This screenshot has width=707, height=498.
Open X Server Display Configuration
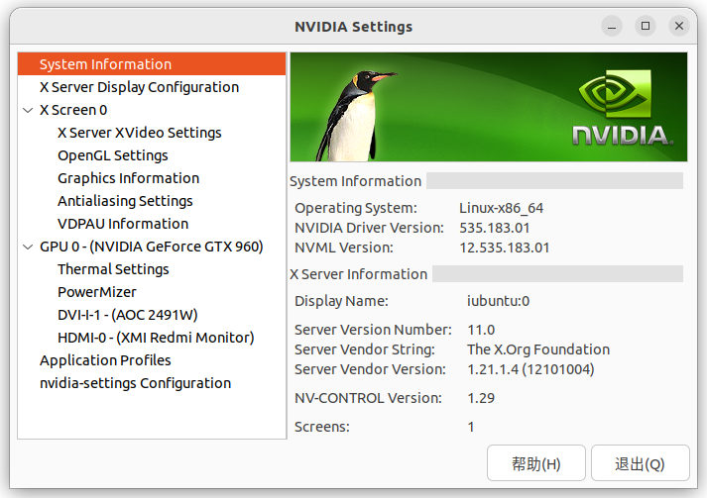pyautogui.click(x=152, y=87)
